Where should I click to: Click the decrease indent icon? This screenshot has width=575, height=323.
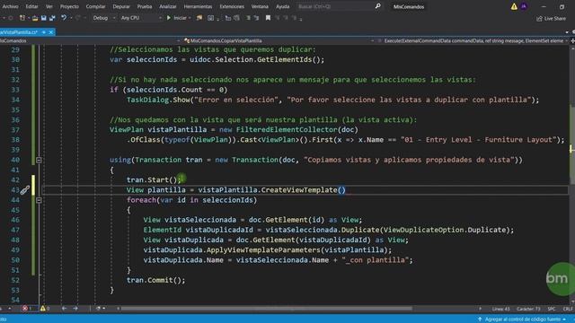(x=227, y=18)
